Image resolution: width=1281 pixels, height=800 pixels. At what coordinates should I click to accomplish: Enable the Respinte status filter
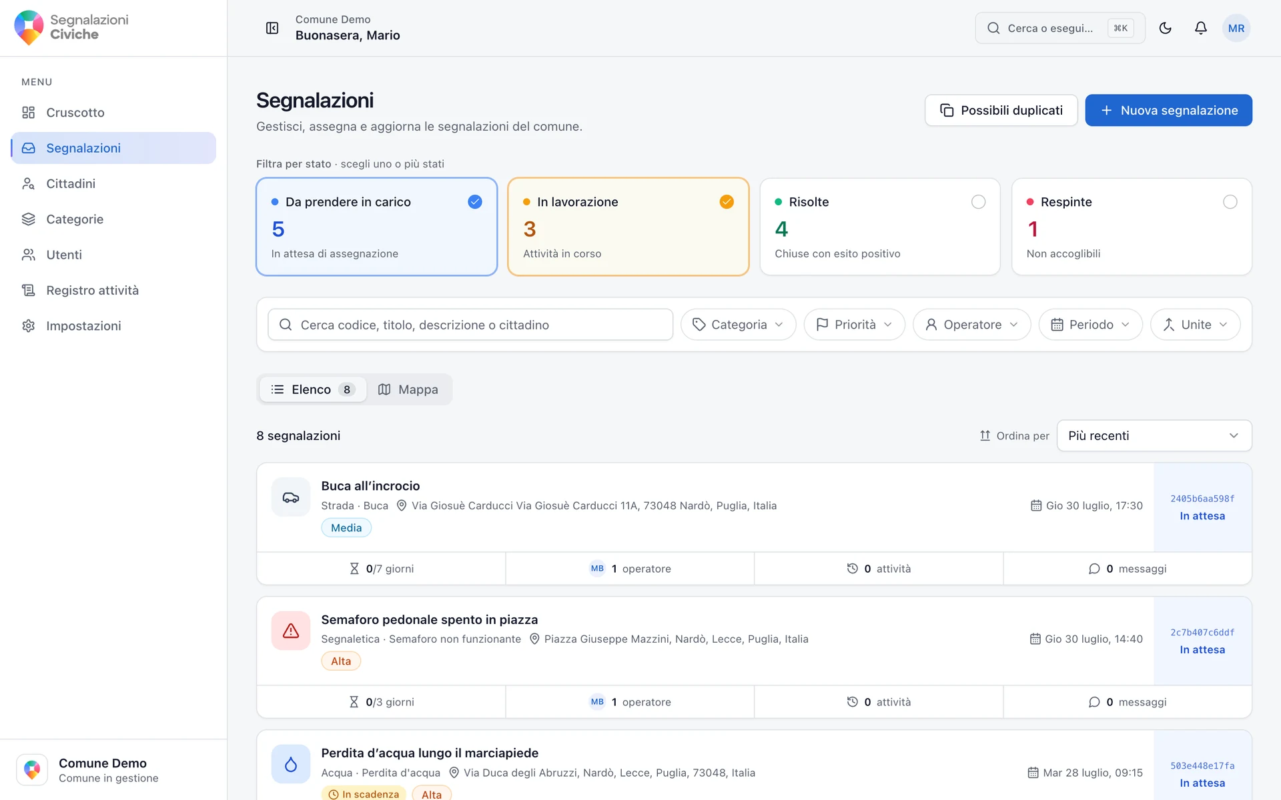click(x=1132, y=227)
